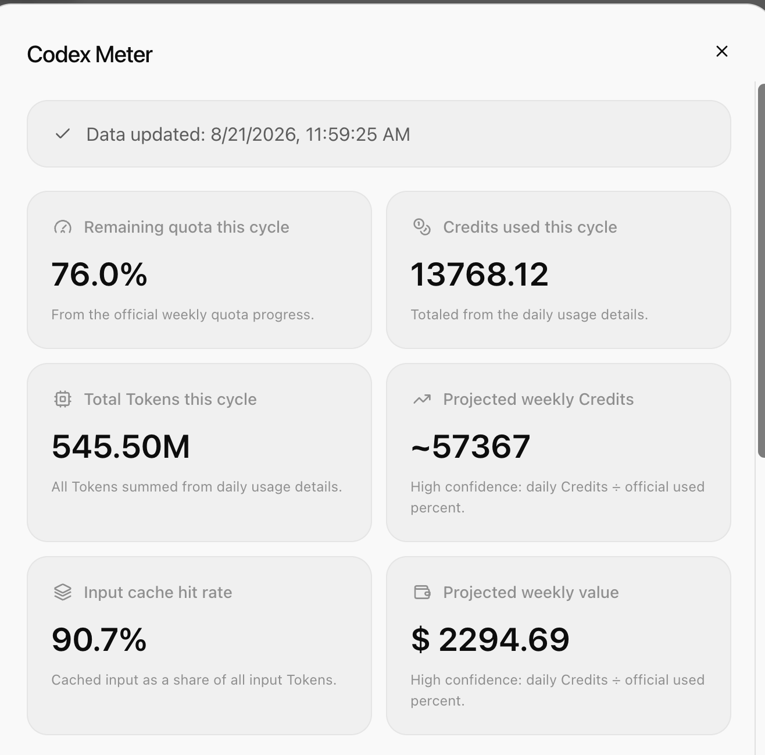The width and height of the screenshot is (765, 755).
Task: Click the gauge icon beside Remaining quota
Action: 63,227
